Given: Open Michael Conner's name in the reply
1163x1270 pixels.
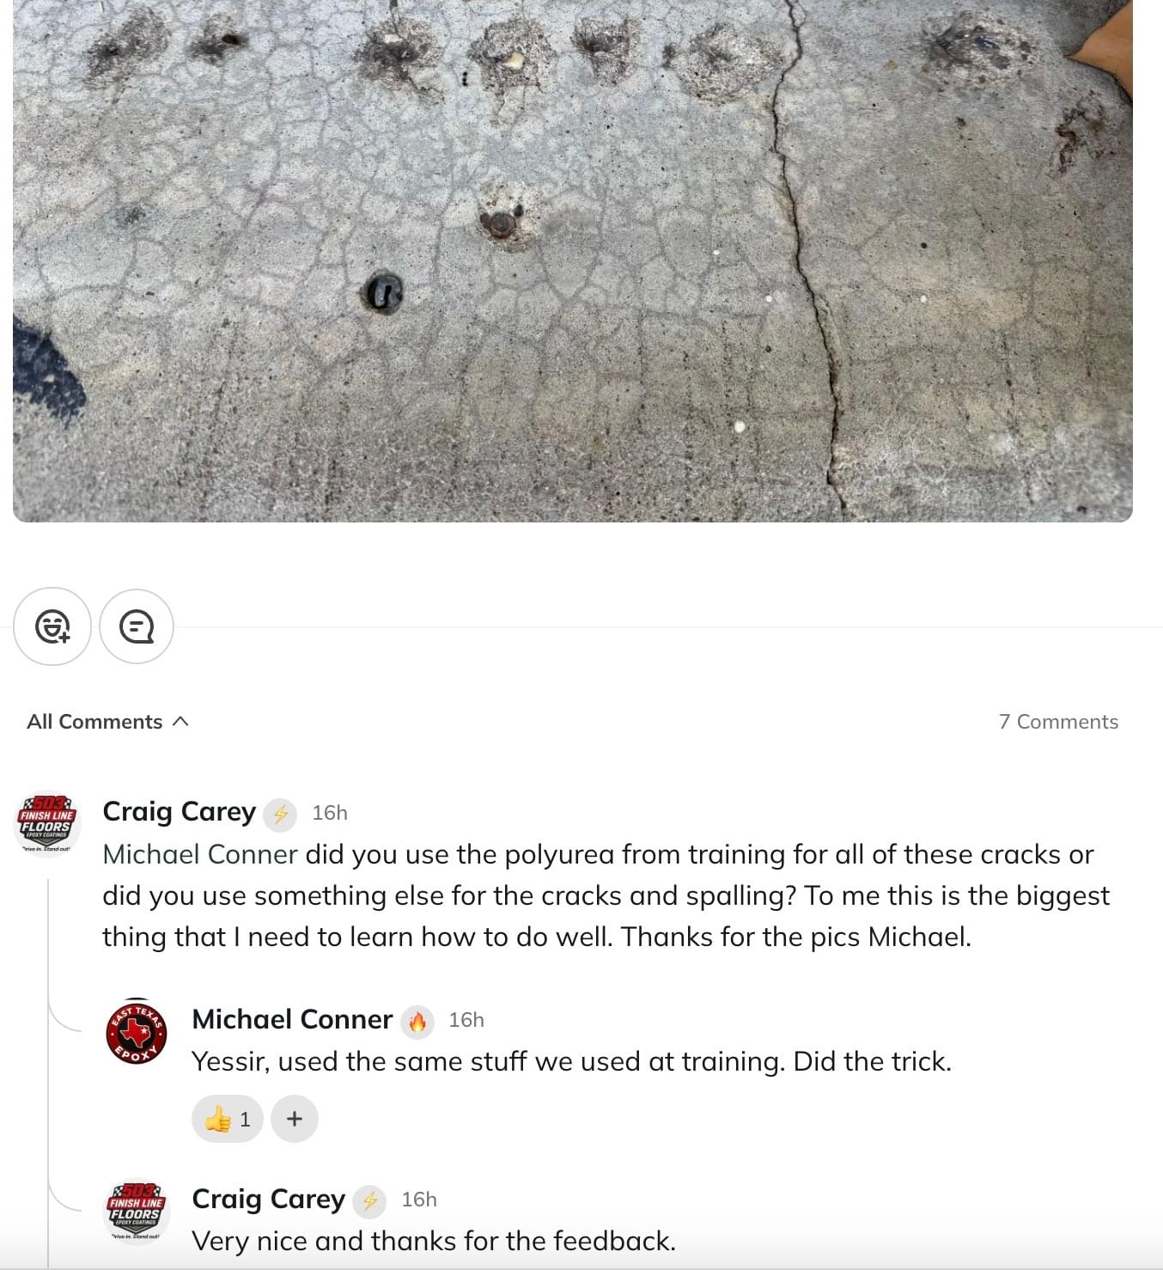Looking at the screenshot, I should click(x=292, y=1019).
